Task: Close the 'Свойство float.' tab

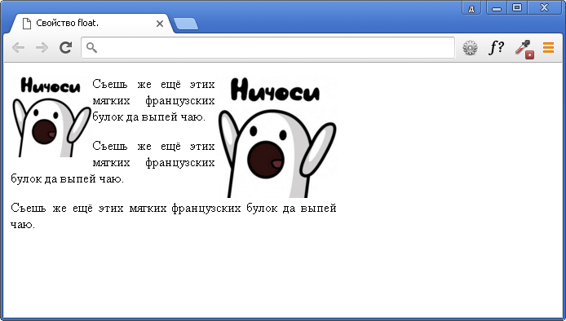Action: [160, 24]
